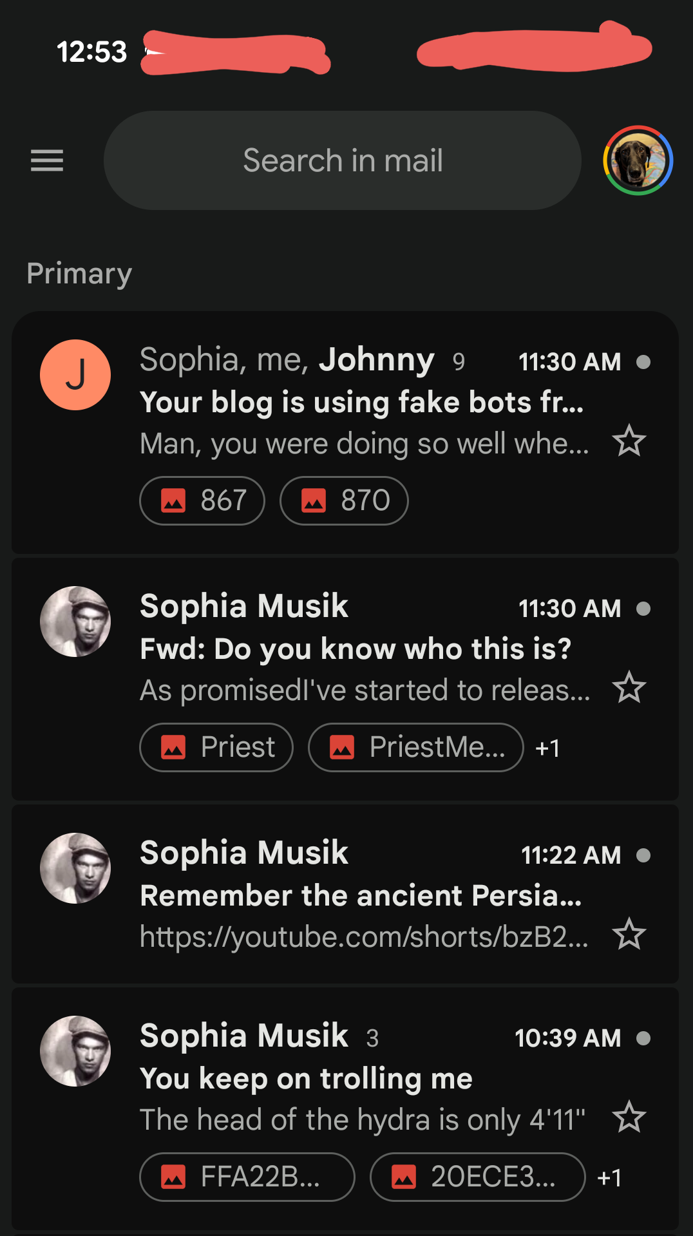This screenshot has height=1236, width=693.
Task: Star the ancient Persia email
Action: click(x=629, y=935)
